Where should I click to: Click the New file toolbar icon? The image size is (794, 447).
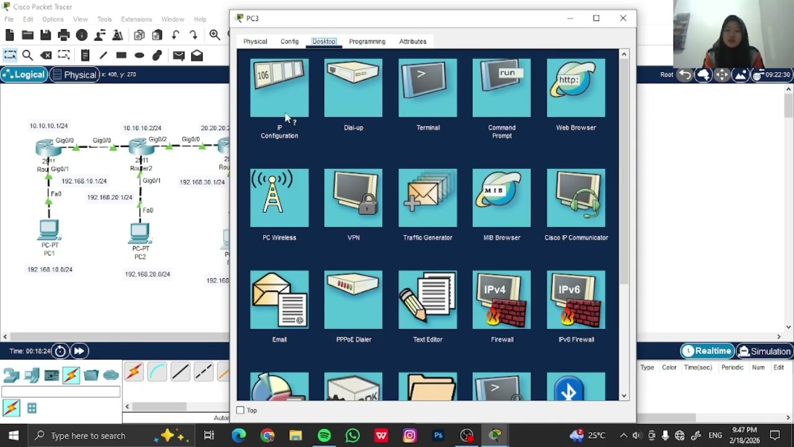pyautogui.click(x=9, y=35)
